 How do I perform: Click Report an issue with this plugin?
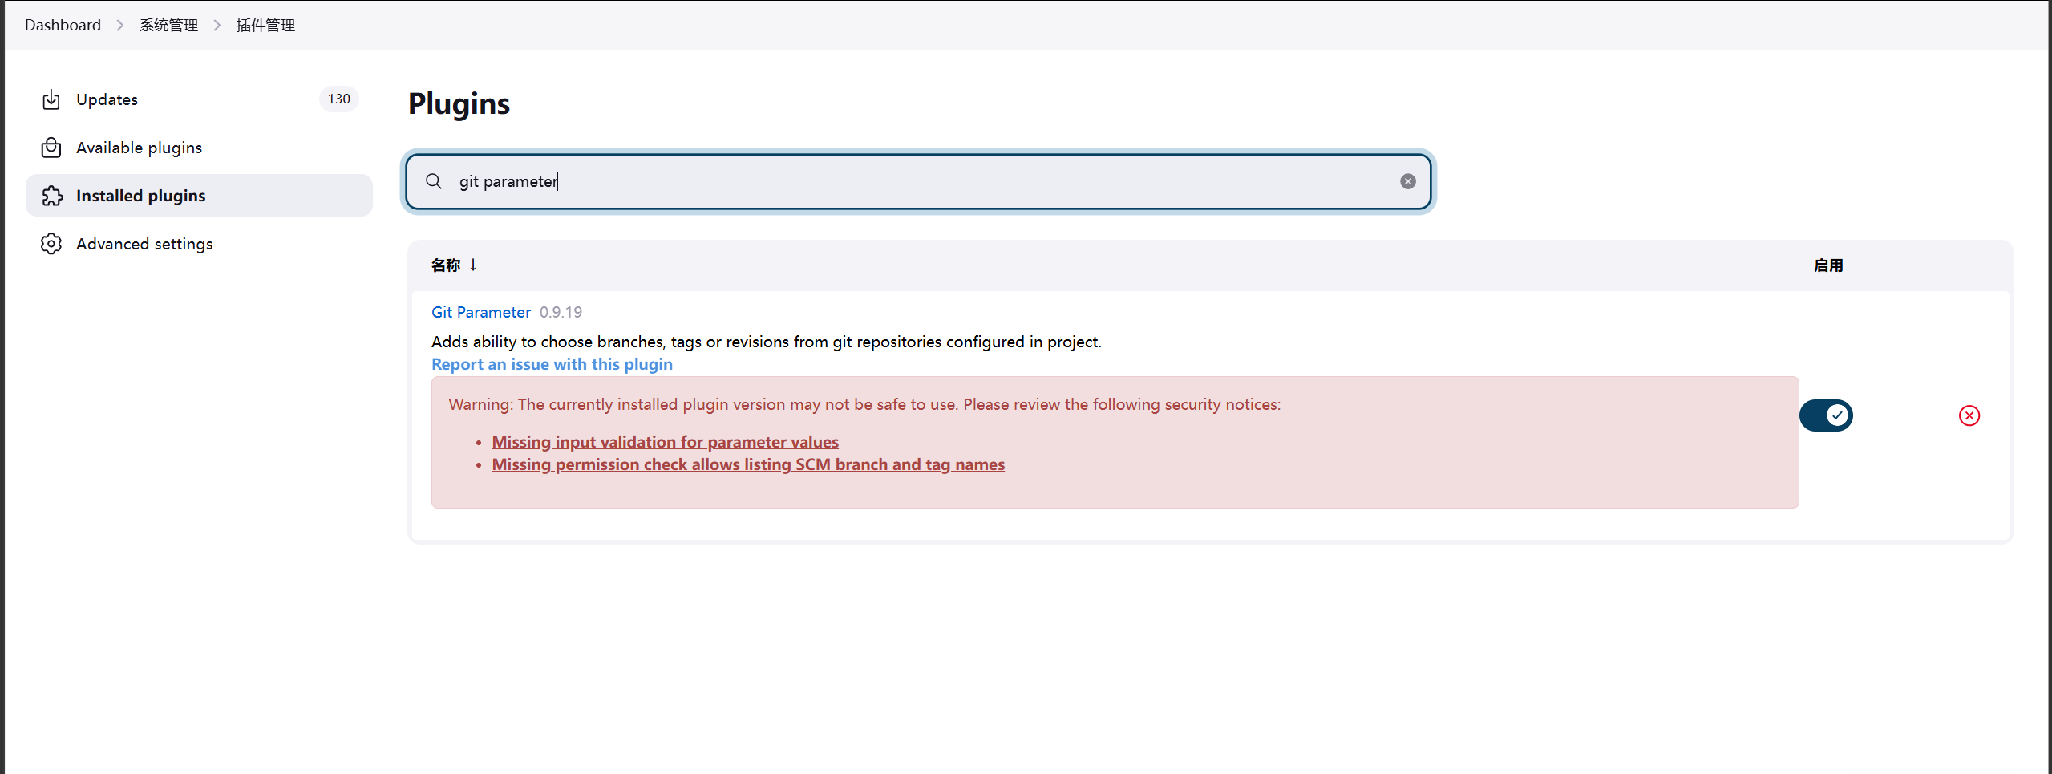tap(552, 364)
